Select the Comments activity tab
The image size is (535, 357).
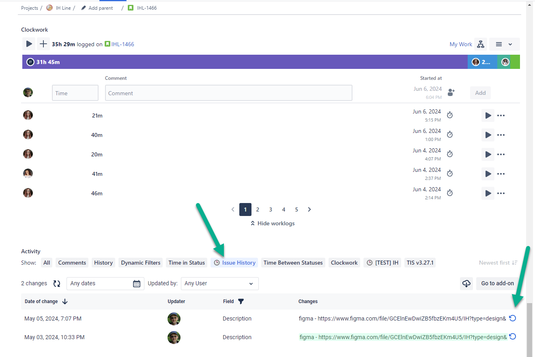tap(72, 263)
